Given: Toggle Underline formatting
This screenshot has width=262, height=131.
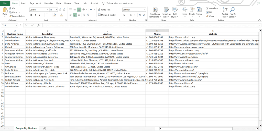Looking at the screenshot, I should (39, 15).
